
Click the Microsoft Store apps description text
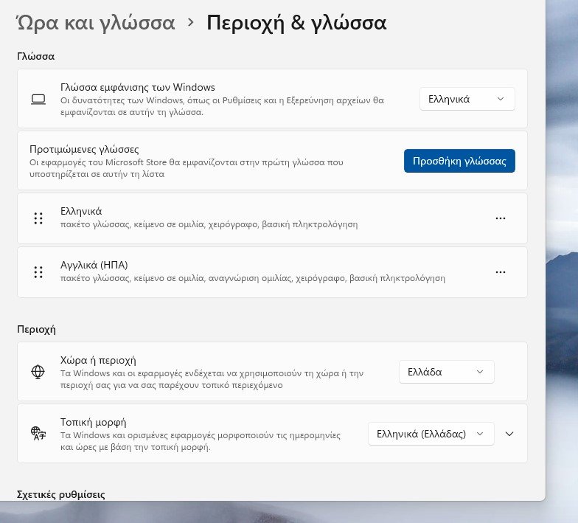tap(186, 168)
